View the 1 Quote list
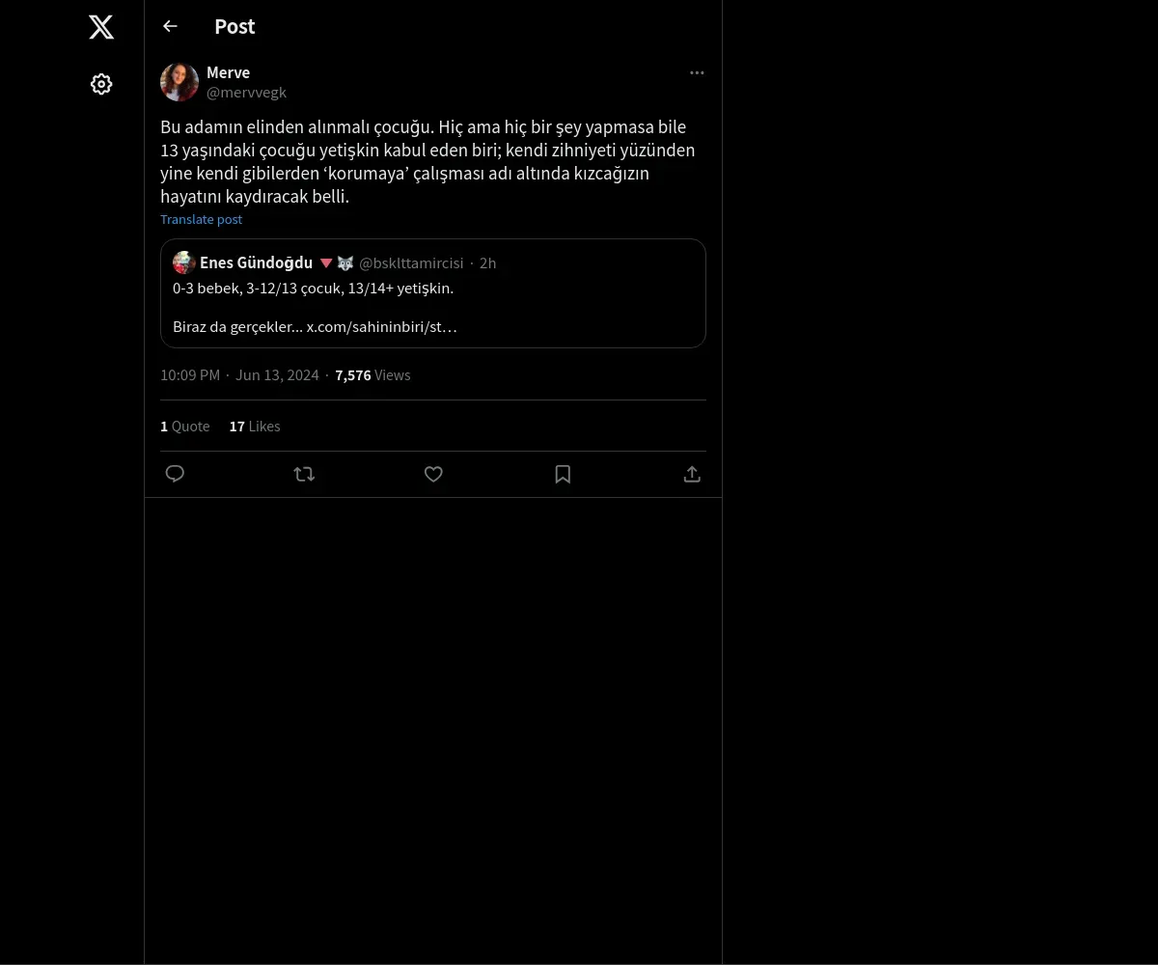1158x965 pixels. coord(184,426)
